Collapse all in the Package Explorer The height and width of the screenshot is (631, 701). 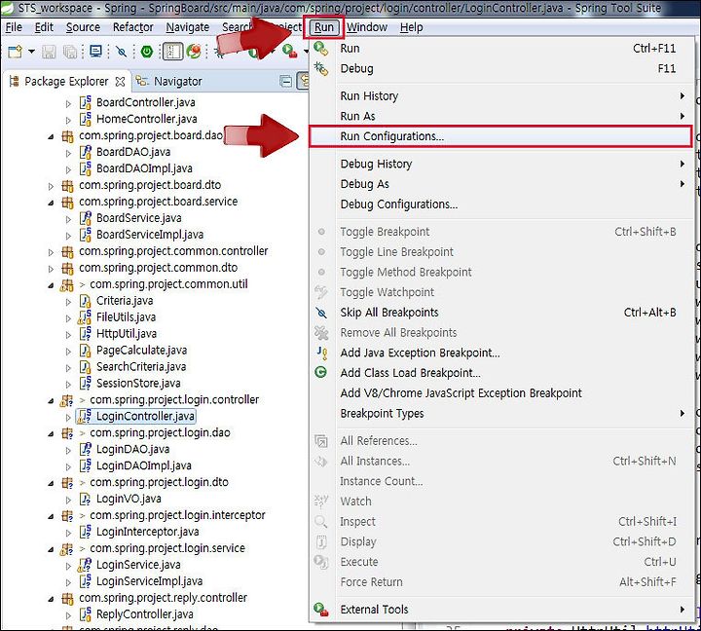[x=286, y=82]
